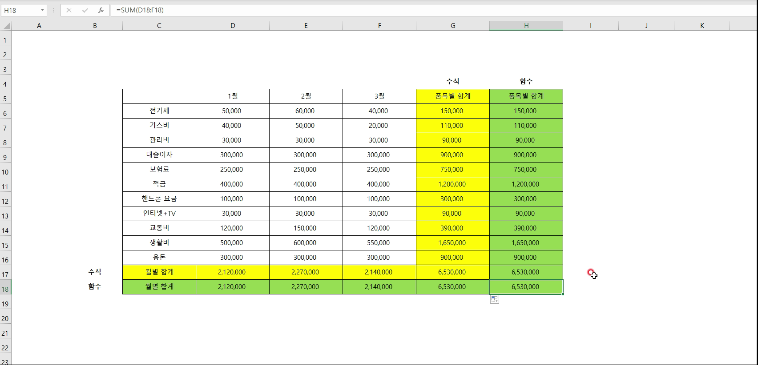Select column E header
The height and width of the screenshot is (365, 758).
306,26
